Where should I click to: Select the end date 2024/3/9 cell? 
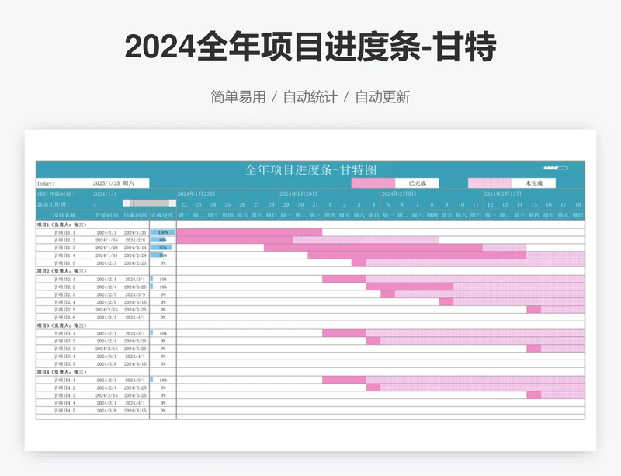135,294
